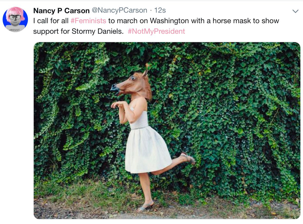Image resolution: width=303 pixels, height=224 pixels.
Task: Open the tweet's 12s timestamp
Action: [160, 10]
